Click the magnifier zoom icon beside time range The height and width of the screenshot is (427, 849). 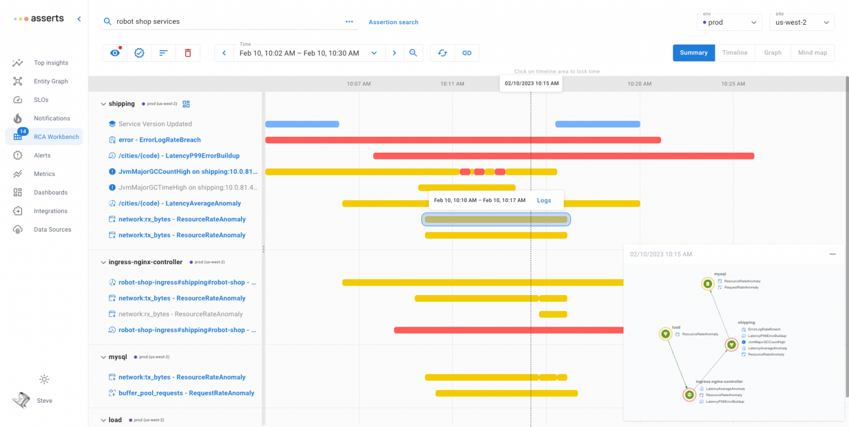pos(413,53)
